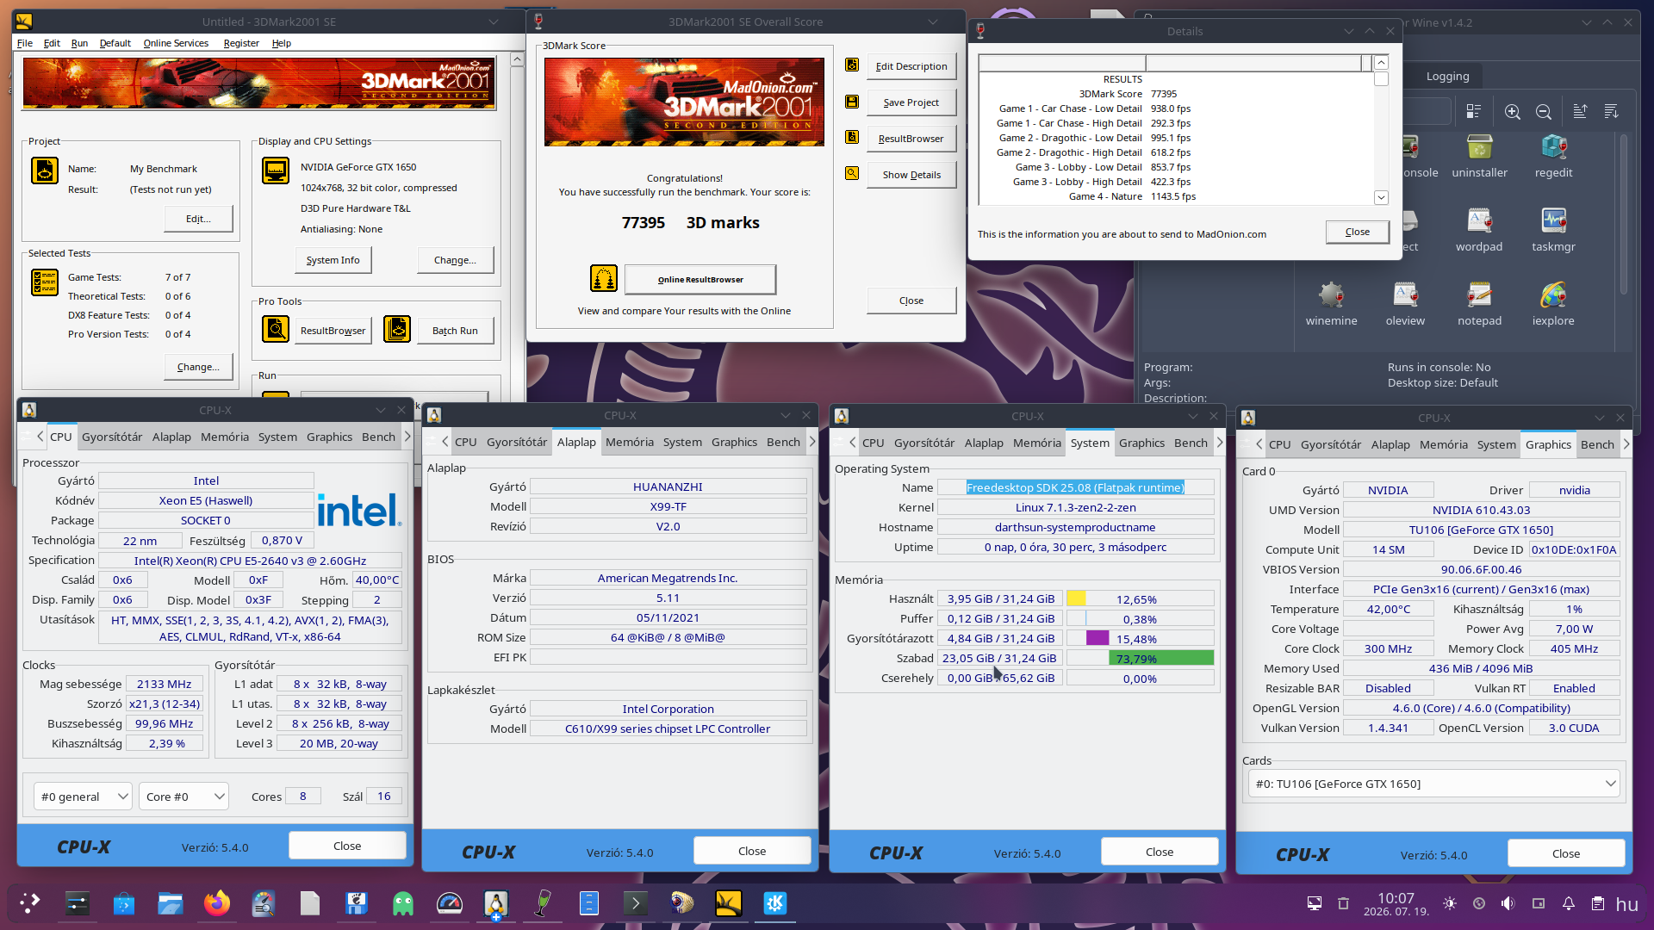Click the Batch Run icon in Pro Tools

click(397, 329)
